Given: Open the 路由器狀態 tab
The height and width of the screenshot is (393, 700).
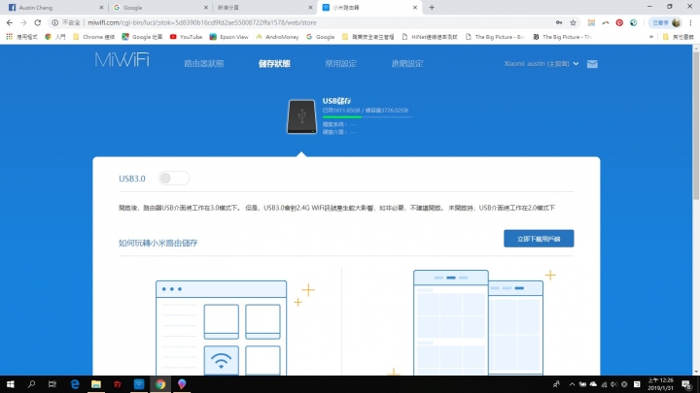Looking at the screenshot, I should 204,64.
